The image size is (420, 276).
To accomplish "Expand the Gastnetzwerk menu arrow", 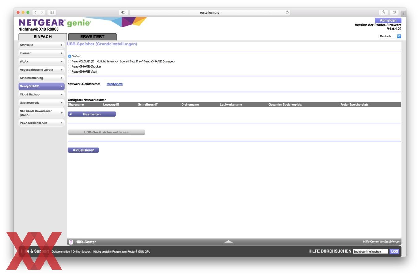I will (62, 103).
